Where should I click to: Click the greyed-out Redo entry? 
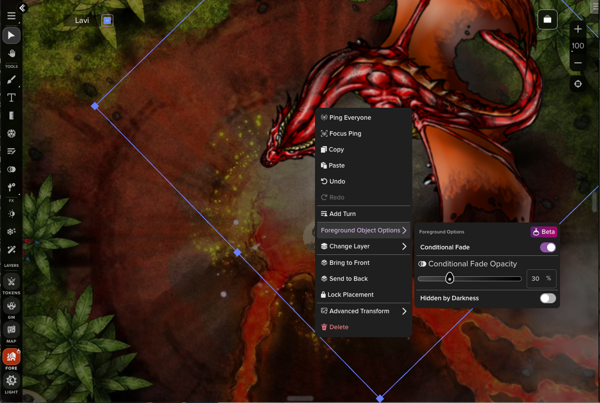[363, 198]
